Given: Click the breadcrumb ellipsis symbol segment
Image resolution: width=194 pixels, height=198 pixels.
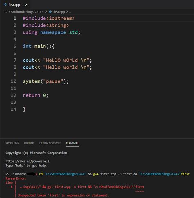Looking at the screenshot, I should click(x=70, y=12).
